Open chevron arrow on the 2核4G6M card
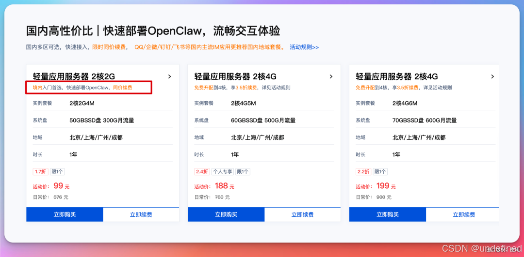Image resolution: width=524 pixels, height=257 pixels. tap(492, 76)
